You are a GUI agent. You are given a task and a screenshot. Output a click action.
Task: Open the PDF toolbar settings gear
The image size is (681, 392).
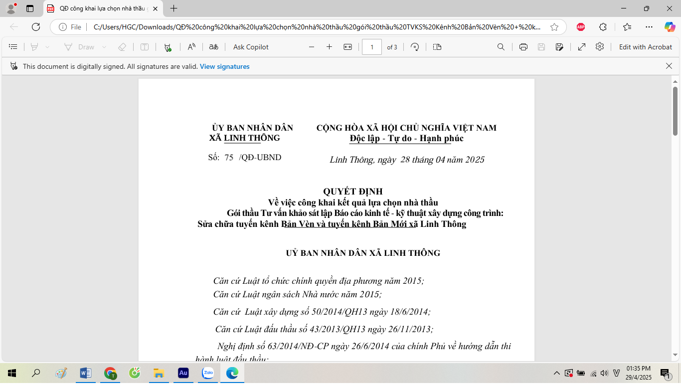click(600, 46)
